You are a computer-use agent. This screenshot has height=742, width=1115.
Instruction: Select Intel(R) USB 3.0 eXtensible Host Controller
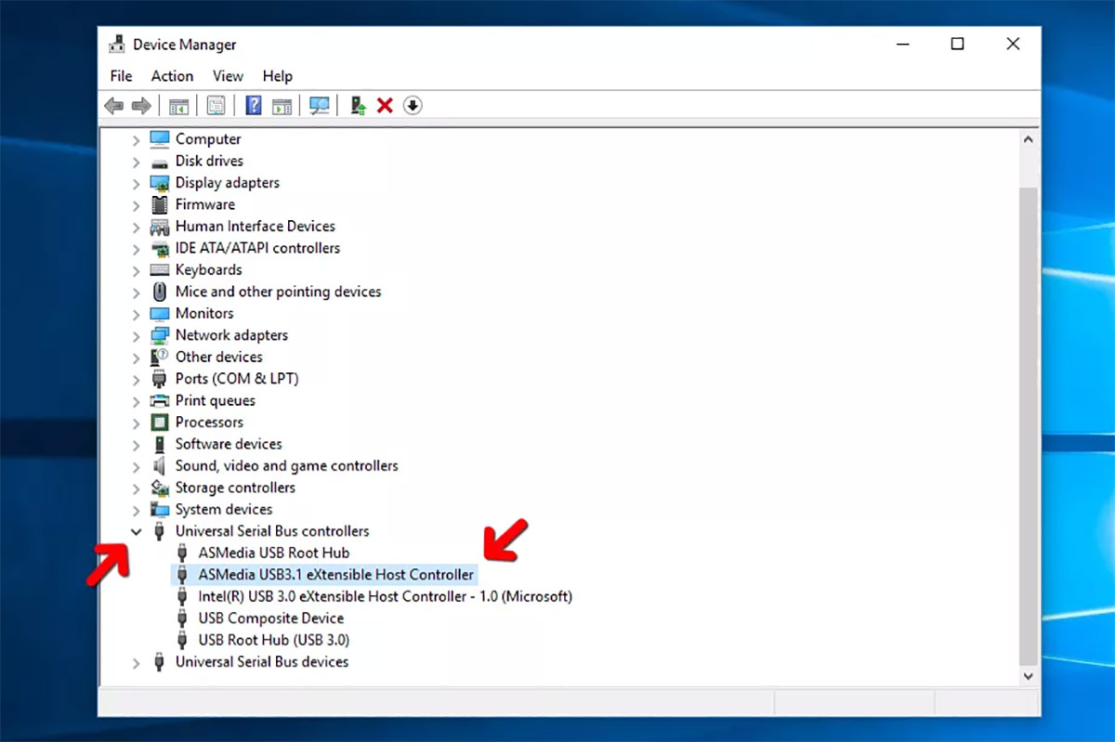click(x=385, y=597)
